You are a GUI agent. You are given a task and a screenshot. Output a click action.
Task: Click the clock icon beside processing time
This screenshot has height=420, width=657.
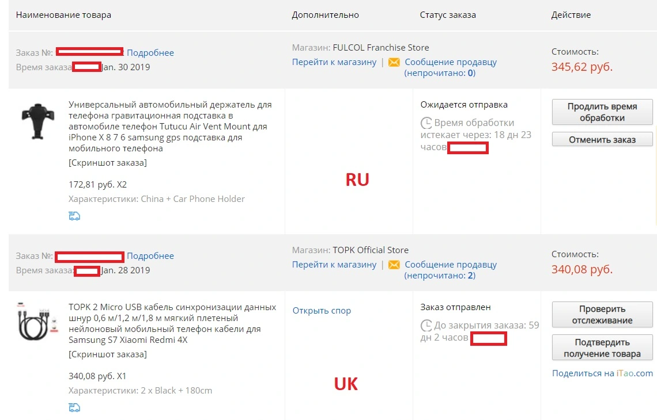(x=426, y=123)
